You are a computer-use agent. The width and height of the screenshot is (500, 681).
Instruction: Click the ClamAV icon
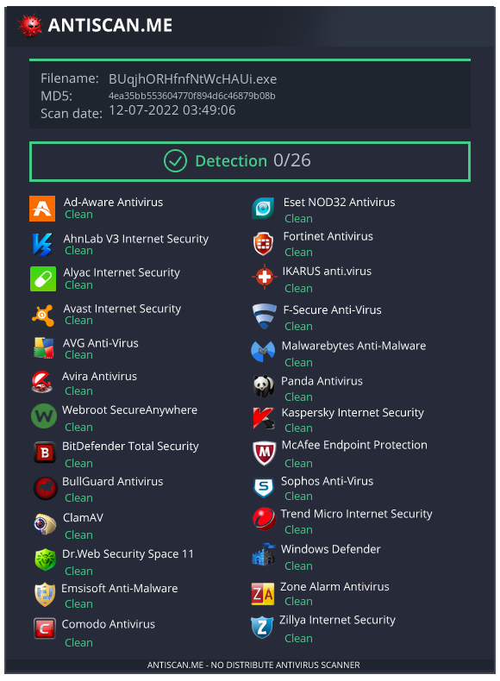[x=45, y=524]
